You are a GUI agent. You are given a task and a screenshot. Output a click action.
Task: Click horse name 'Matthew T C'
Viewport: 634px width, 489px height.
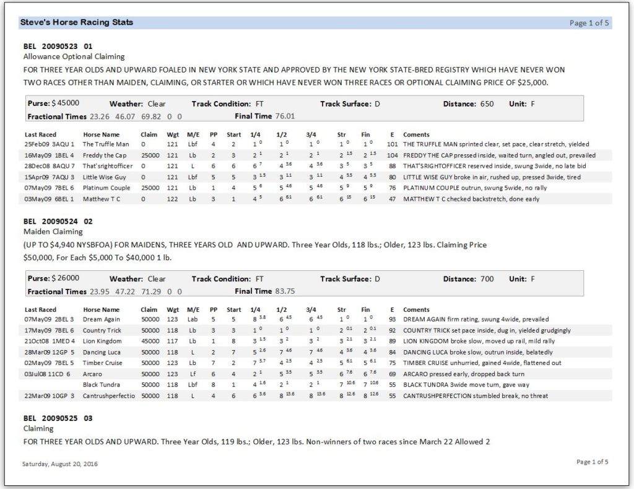click(101, 199)
